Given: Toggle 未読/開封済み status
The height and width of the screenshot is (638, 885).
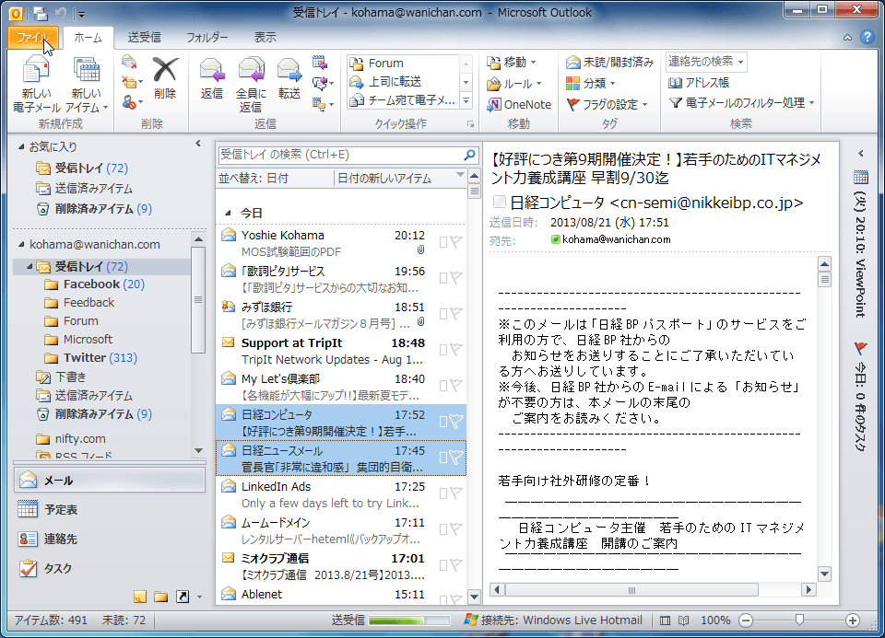Looking at the screenshot, I should [x=609, y=62].
